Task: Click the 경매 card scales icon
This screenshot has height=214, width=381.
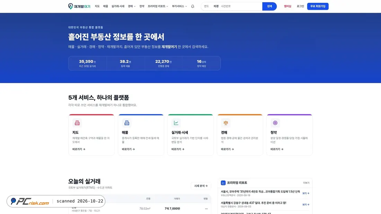Action: coord(226,123)
